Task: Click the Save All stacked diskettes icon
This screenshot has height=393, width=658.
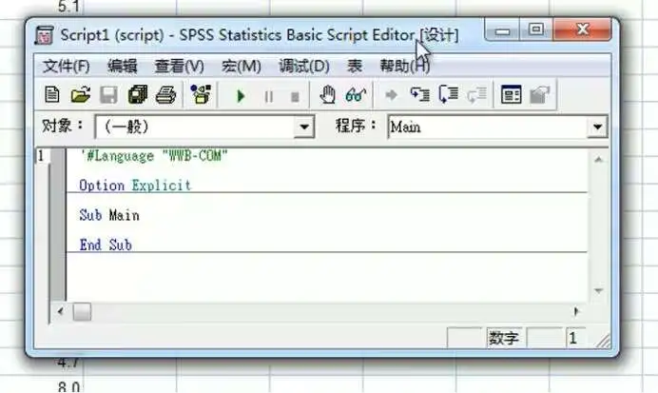Action: point(138,95)
